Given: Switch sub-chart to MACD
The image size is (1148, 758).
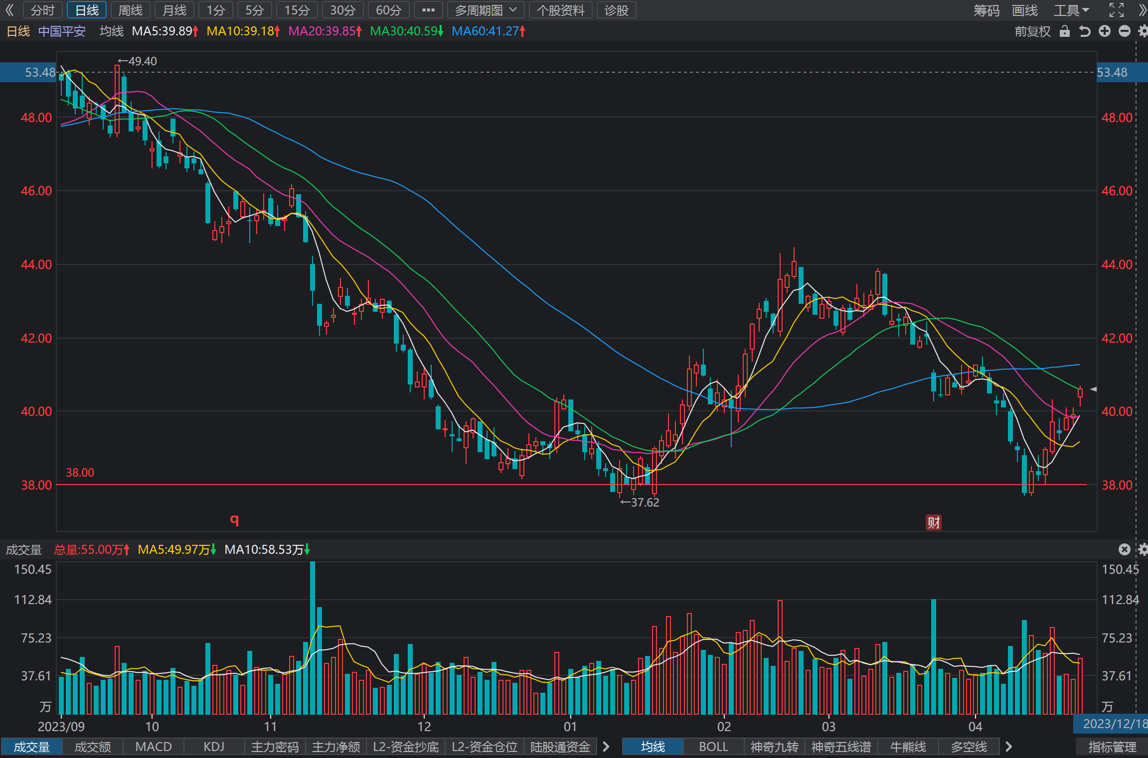Looking at the screenshot, I should pyautogui.click(x=154, y=747).
